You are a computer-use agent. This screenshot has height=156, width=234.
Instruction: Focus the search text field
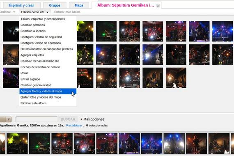coord(37,119)
